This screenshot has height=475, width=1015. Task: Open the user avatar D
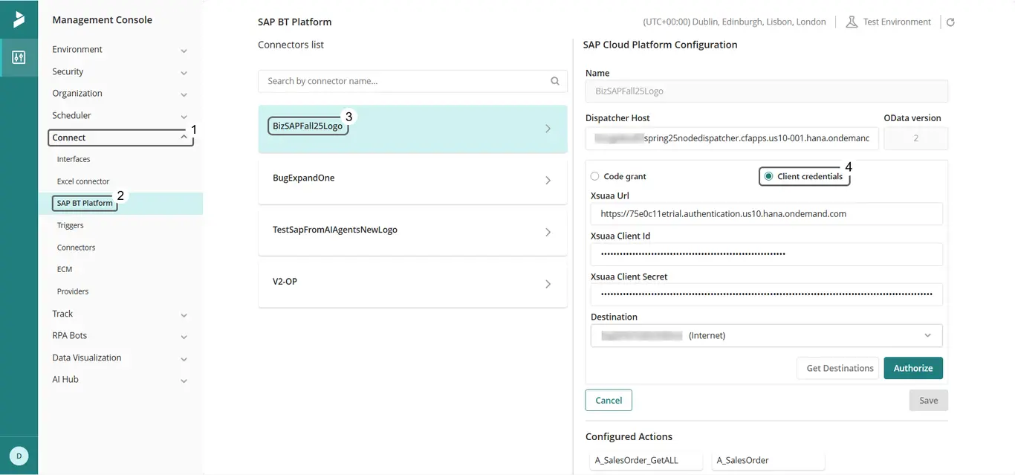tap(19, 456)
